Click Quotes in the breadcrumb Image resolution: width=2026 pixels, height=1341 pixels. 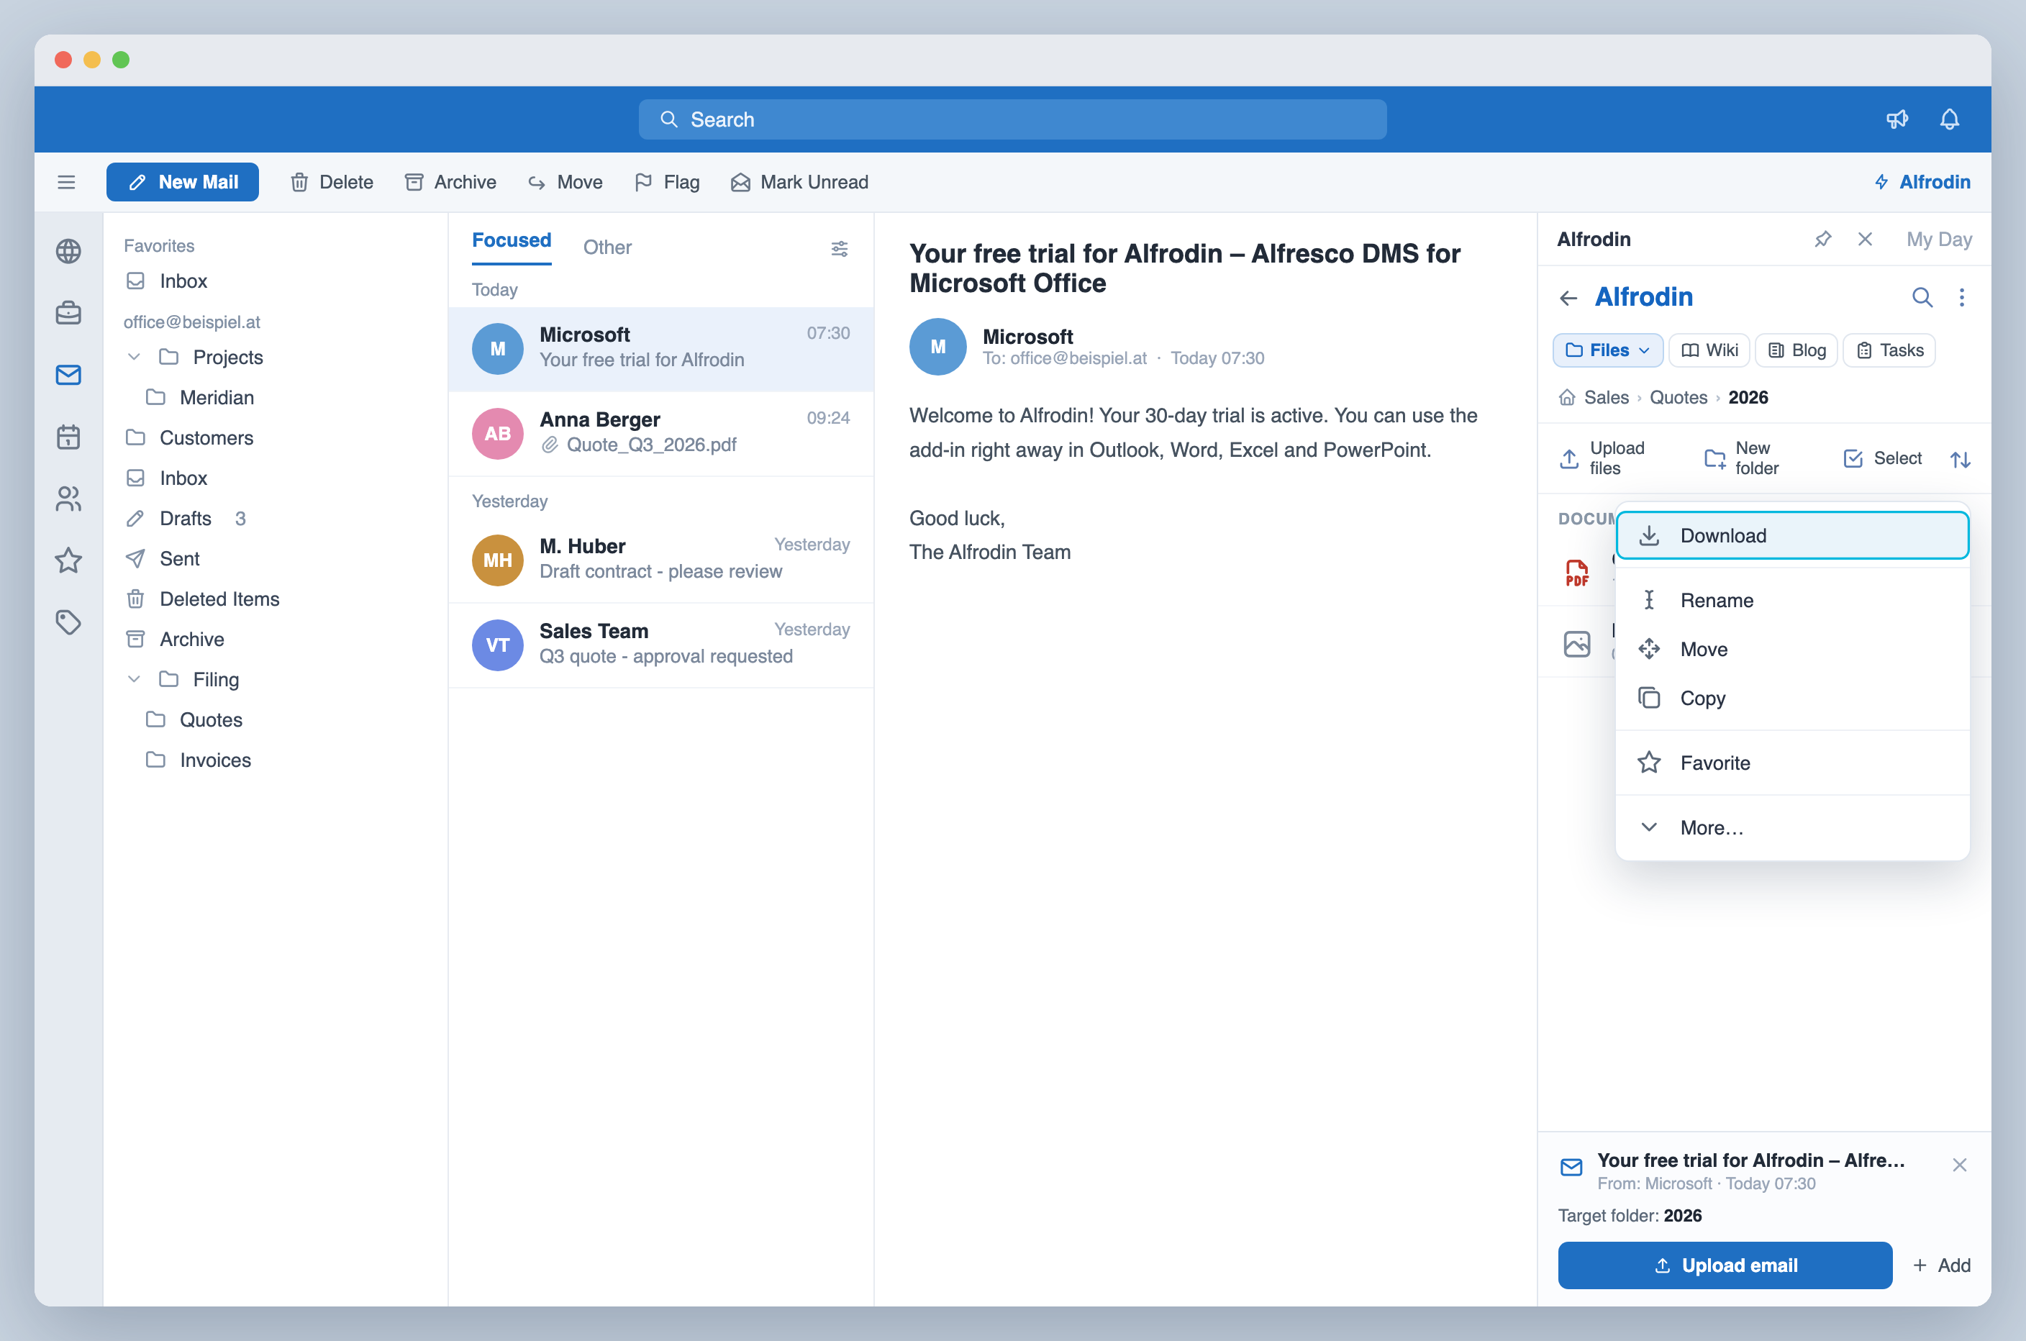click(x=1677, y=398)
